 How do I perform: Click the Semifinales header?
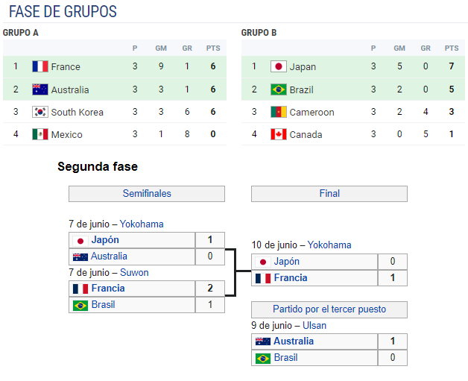(x=147, y=194)
